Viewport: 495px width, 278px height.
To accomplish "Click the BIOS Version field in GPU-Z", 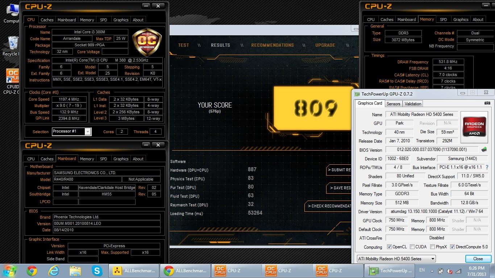I will click(432, 149).
